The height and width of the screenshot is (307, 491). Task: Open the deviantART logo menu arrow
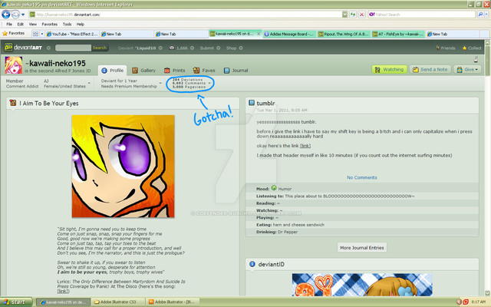pyautogui.click(x=48, y=48)
